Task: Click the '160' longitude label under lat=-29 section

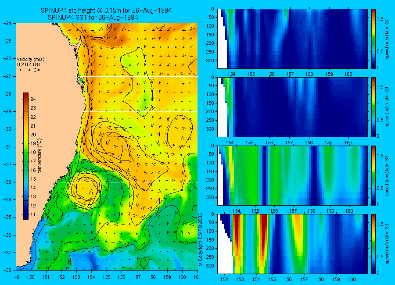Action: tap(348, 142)
